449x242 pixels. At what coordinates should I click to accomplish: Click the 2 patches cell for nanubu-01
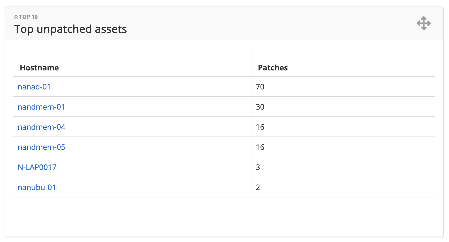point(258,187)
